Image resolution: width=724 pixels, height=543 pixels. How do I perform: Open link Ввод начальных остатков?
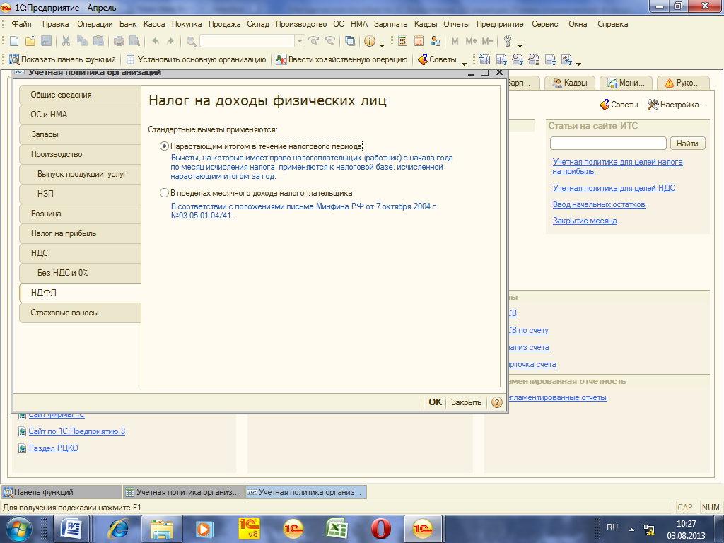[599, 204]
